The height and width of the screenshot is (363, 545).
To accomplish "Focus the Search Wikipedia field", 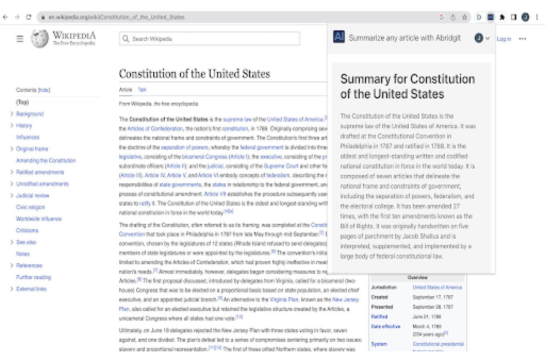I will point(209,38).
